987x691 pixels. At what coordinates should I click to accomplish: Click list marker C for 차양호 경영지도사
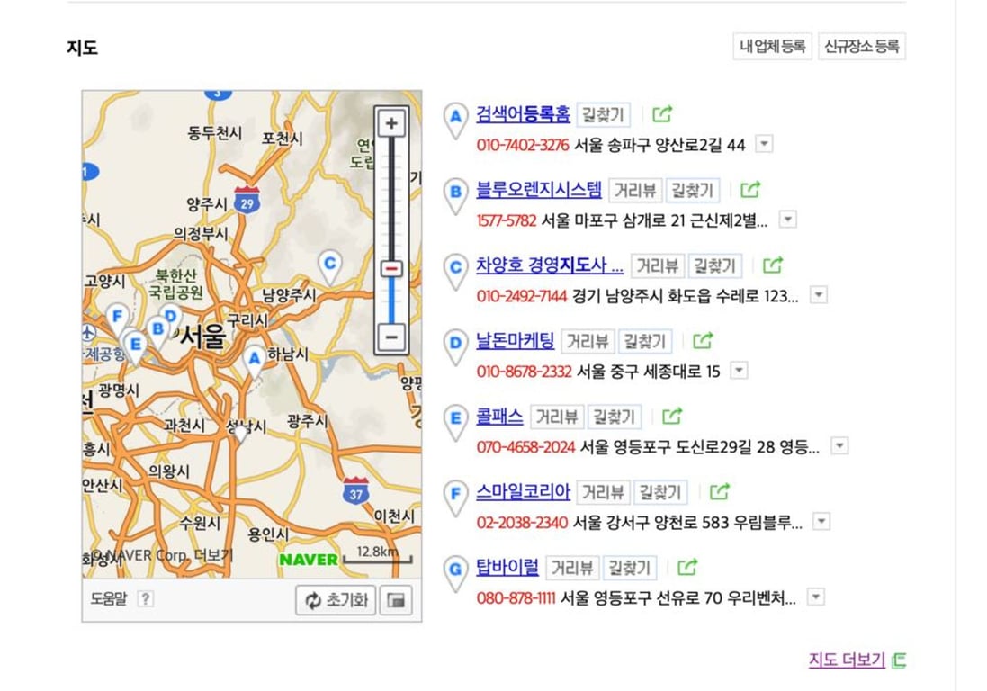456,272
